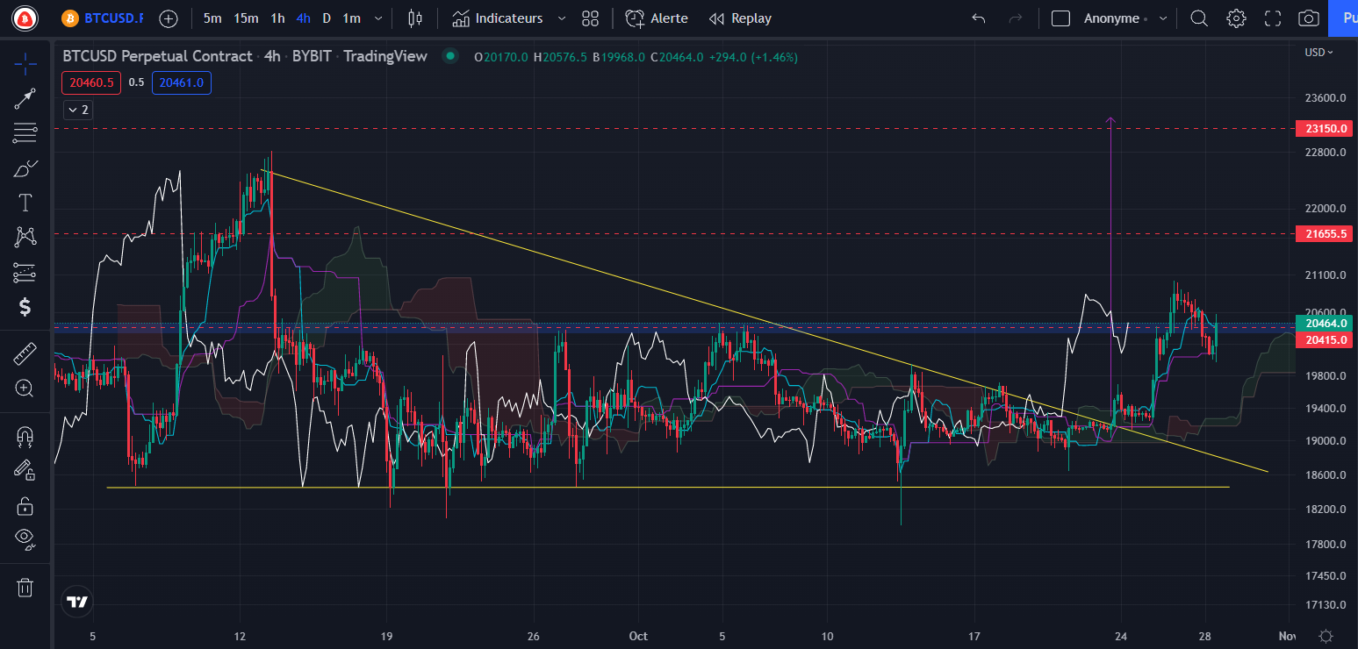Viewport: 1358px width, 649px height.
Task: Lock all drawings on the chart
Action: click(25, 505)
